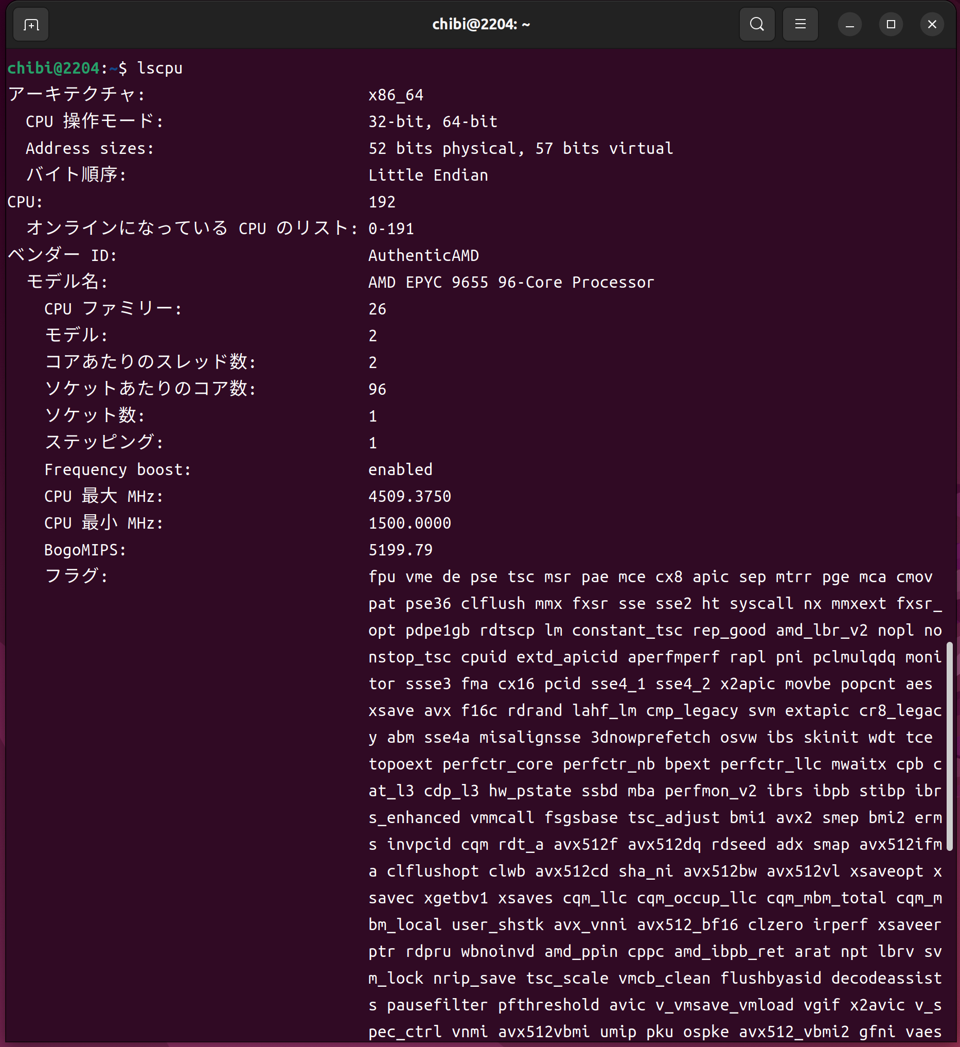The width and height of the screenshot is (960, 1047).
Task: Click the Little Endian byte order value
Action: point(428,175)
